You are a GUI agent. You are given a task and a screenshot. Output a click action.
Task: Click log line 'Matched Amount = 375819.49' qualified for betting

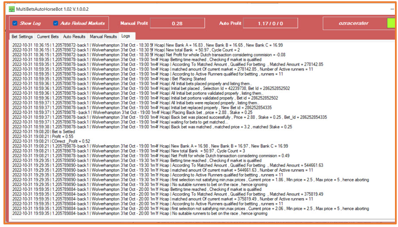coord(168,194)
